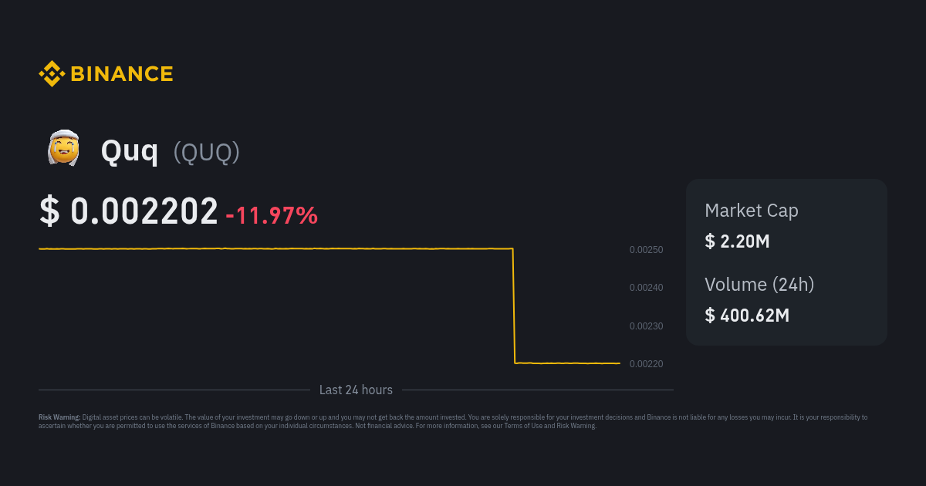926x486 pixels.
Task: Click the $ 400.62M volume value
Action: pos(747,315)
